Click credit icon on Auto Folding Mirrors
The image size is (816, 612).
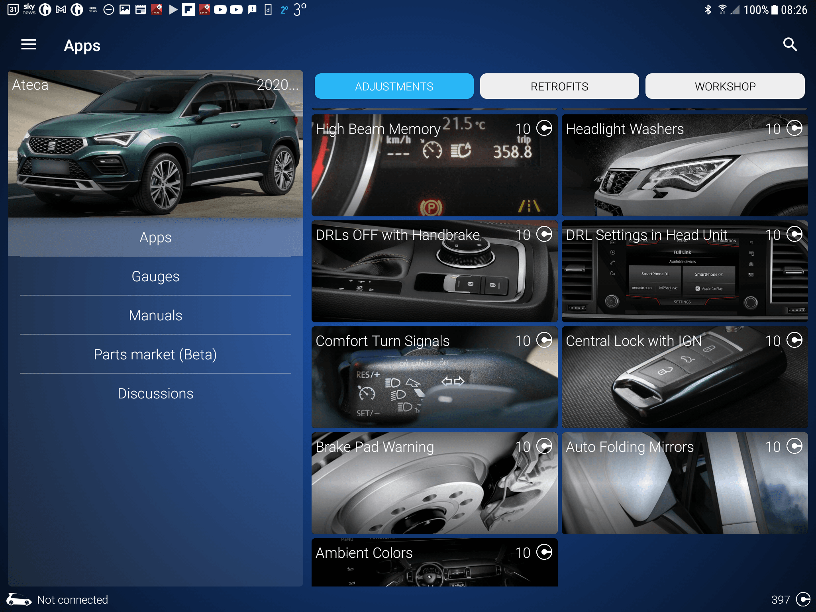(x=794, y=446)
